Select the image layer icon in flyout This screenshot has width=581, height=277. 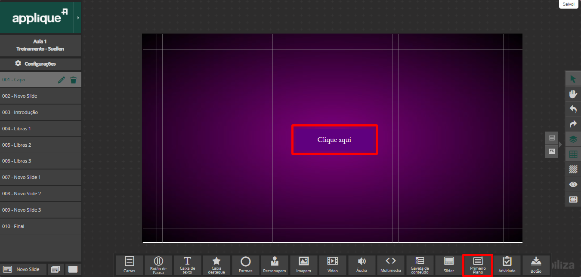click(x=552, y=151)
